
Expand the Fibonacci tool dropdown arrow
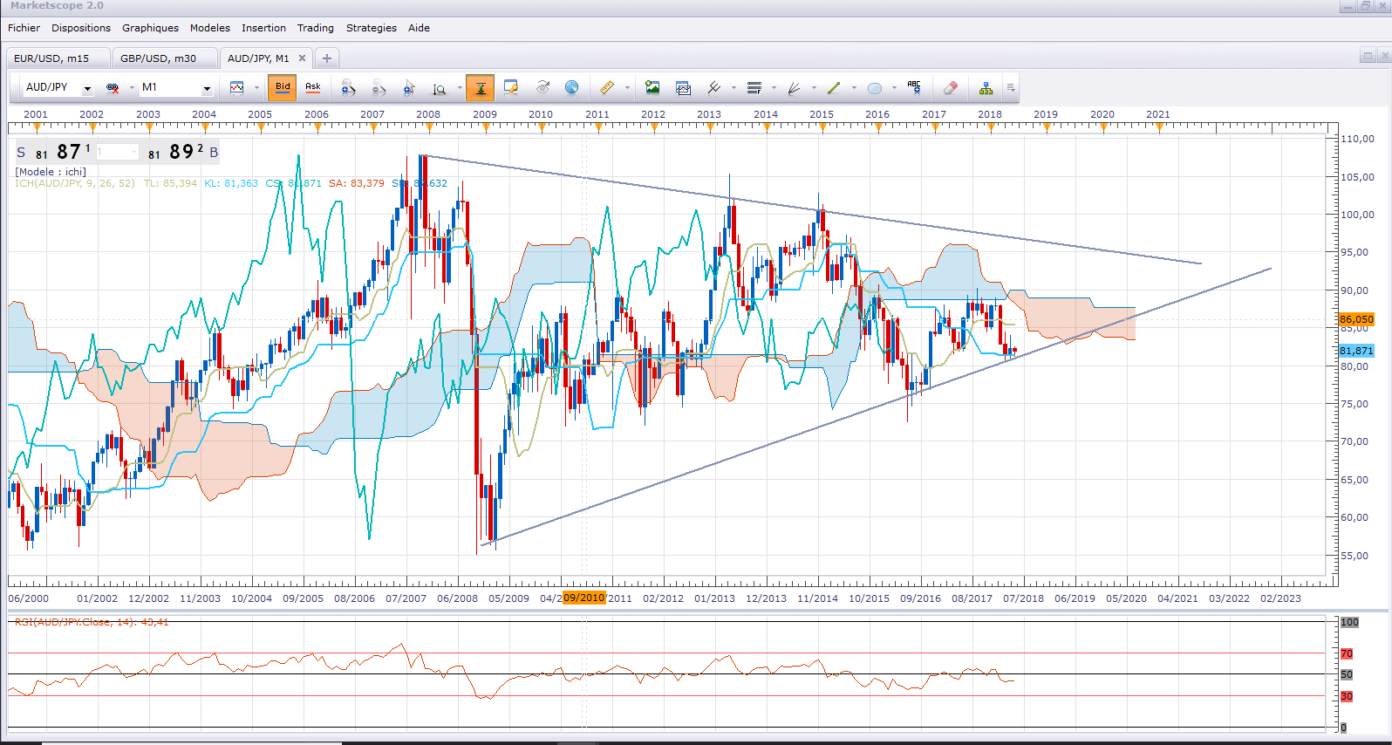[774, 88]
